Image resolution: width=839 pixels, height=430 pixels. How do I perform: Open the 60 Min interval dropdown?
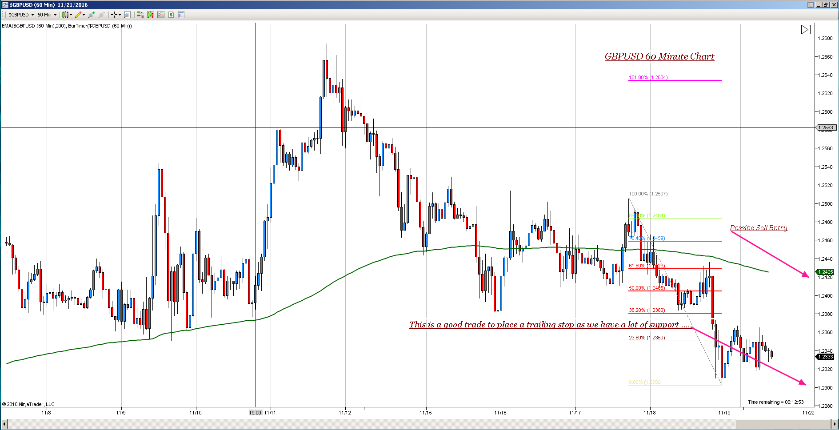[x=47, y=15]
